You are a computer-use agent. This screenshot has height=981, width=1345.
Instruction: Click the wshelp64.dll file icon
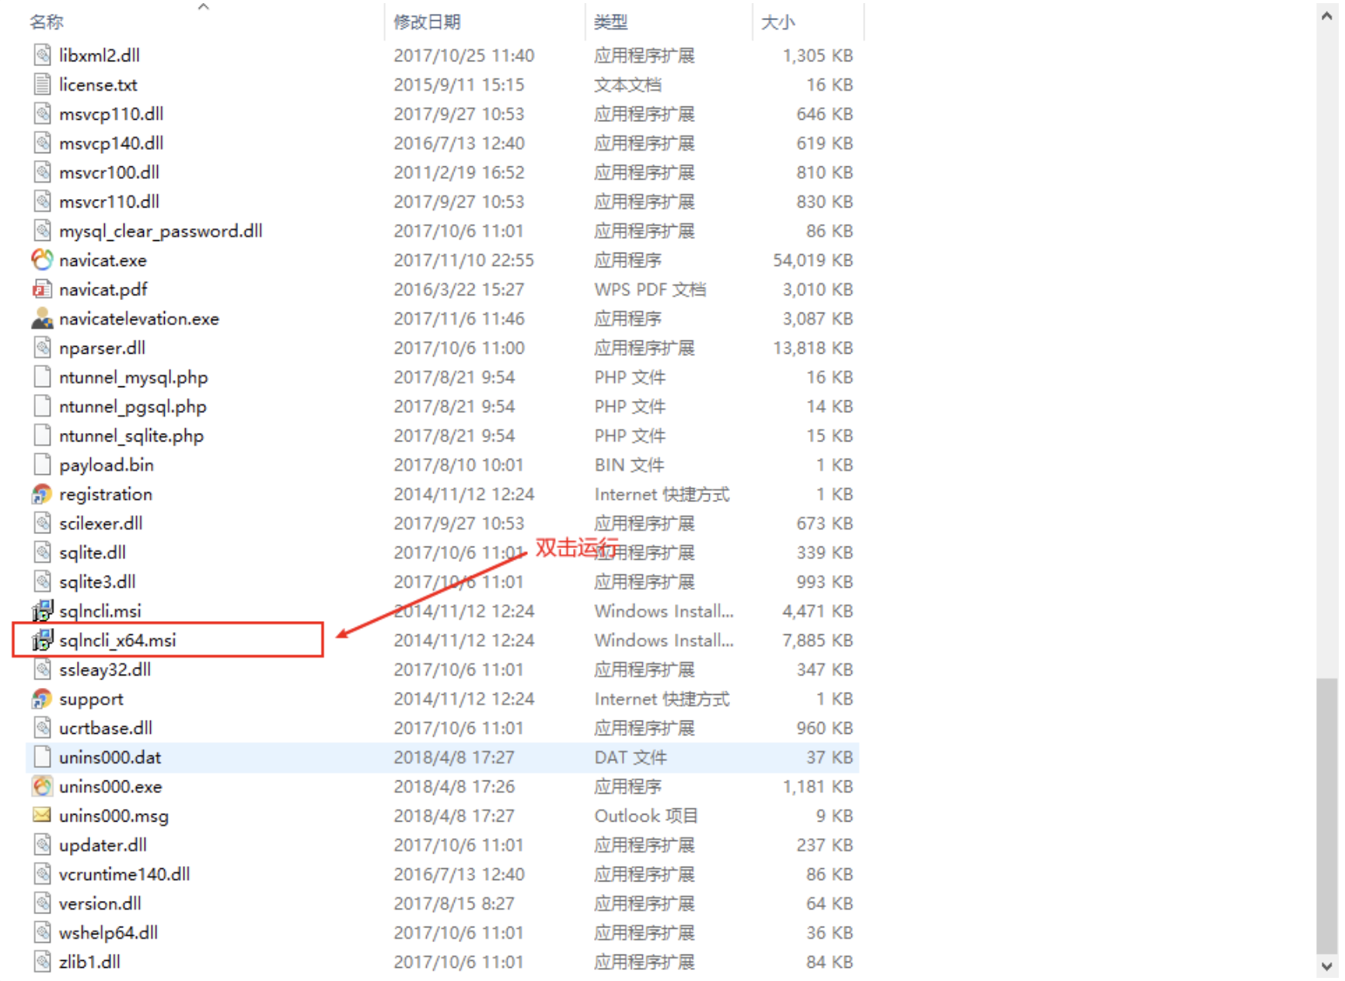pos(42,933)
